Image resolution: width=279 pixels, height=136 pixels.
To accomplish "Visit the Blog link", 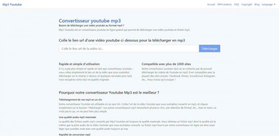I will point(257,5).
